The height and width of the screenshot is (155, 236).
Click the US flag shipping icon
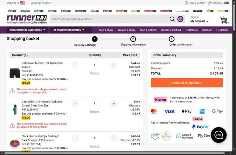coord(22,3)
